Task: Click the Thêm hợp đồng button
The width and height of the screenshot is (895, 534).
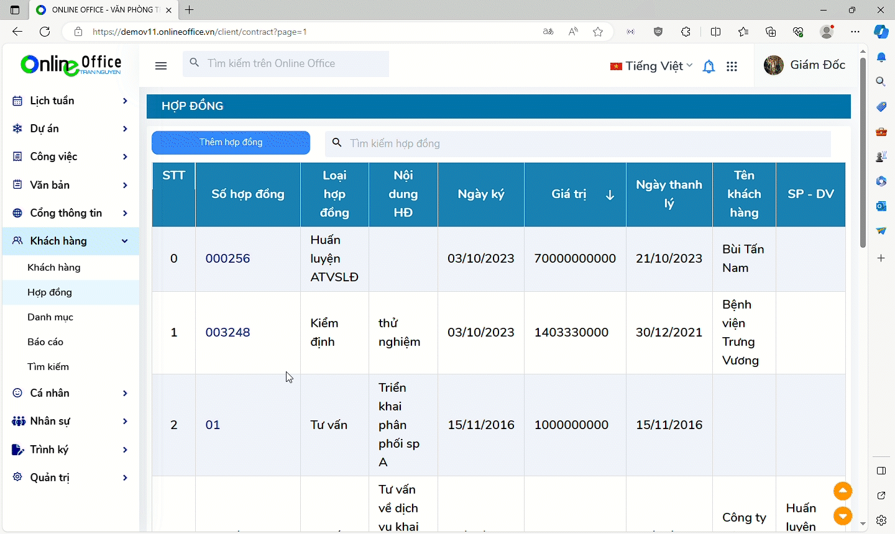Action: (231, 143)
